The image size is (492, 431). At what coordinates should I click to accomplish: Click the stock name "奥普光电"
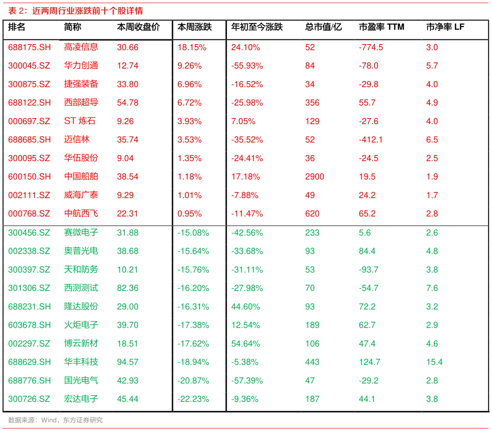tap(81, 251)
